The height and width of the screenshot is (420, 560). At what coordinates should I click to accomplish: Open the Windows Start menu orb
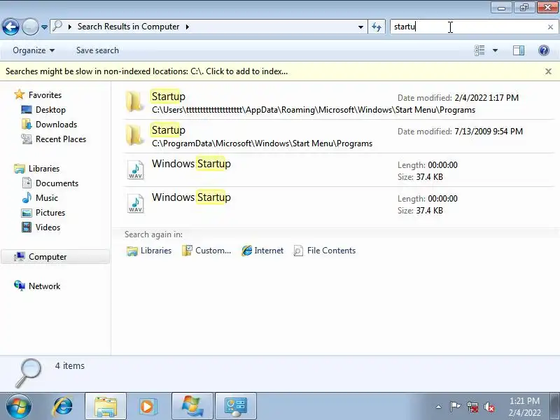tap(19, 407)
